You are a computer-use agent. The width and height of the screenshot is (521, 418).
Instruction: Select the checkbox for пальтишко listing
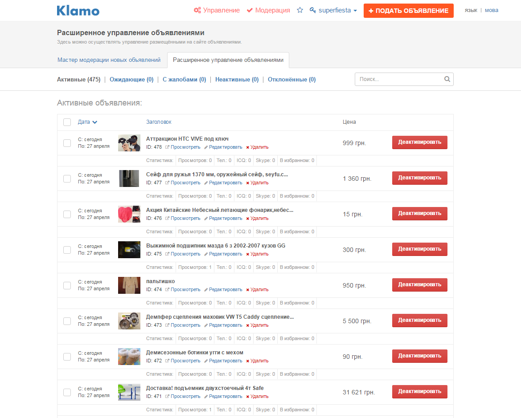[67, 285]
